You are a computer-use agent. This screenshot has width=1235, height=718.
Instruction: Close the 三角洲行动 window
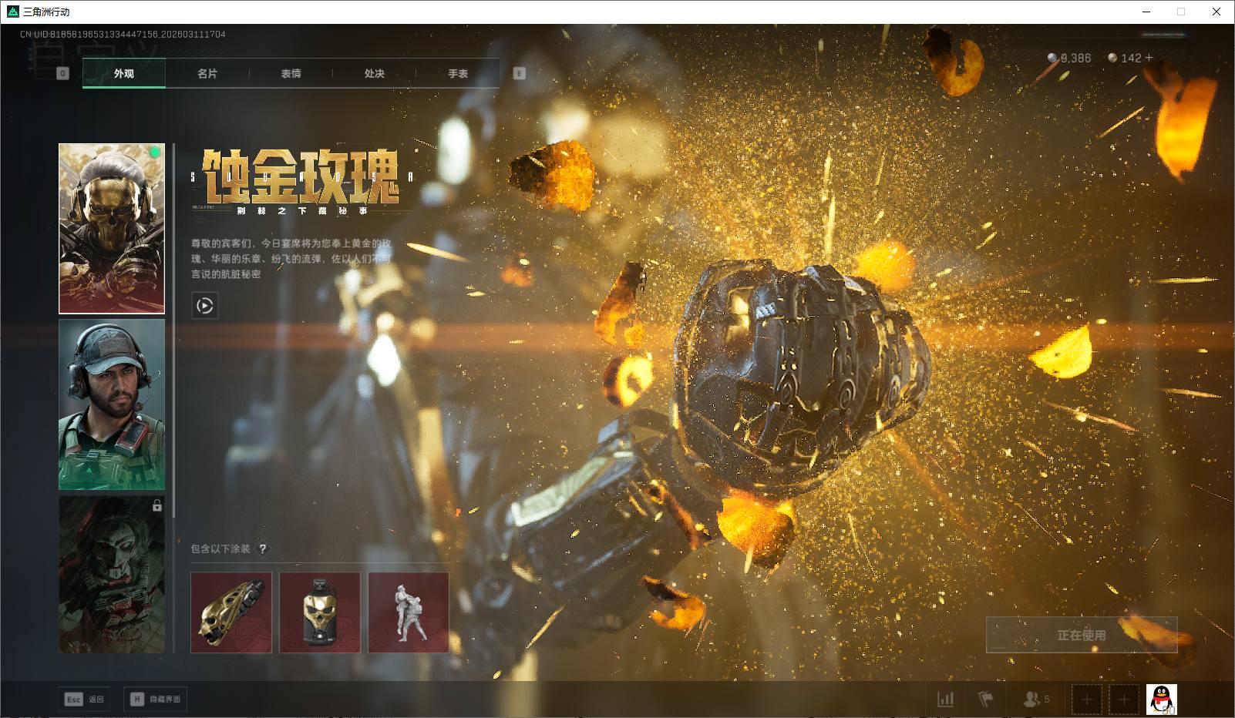click(x=1216, y=12)
